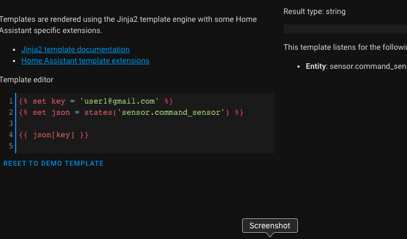The height and width of the screenshot is (239, 407).
Task: Click line number 2 in the editor gutter
Action: tap(11, 113)
